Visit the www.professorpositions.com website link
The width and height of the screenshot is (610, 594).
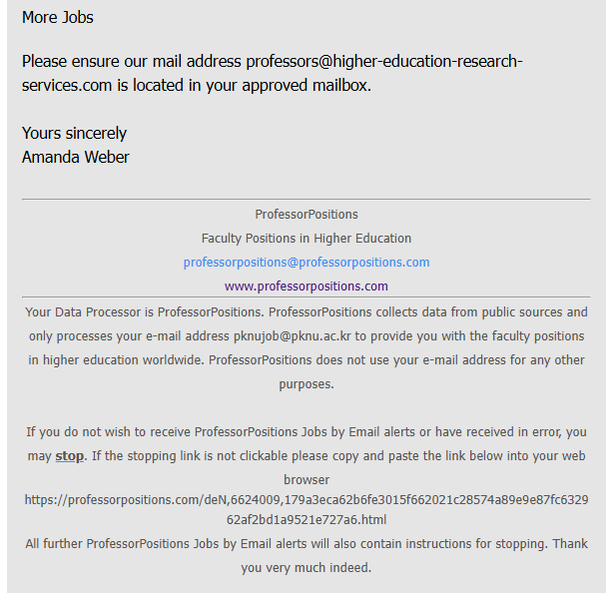(305, 287)
